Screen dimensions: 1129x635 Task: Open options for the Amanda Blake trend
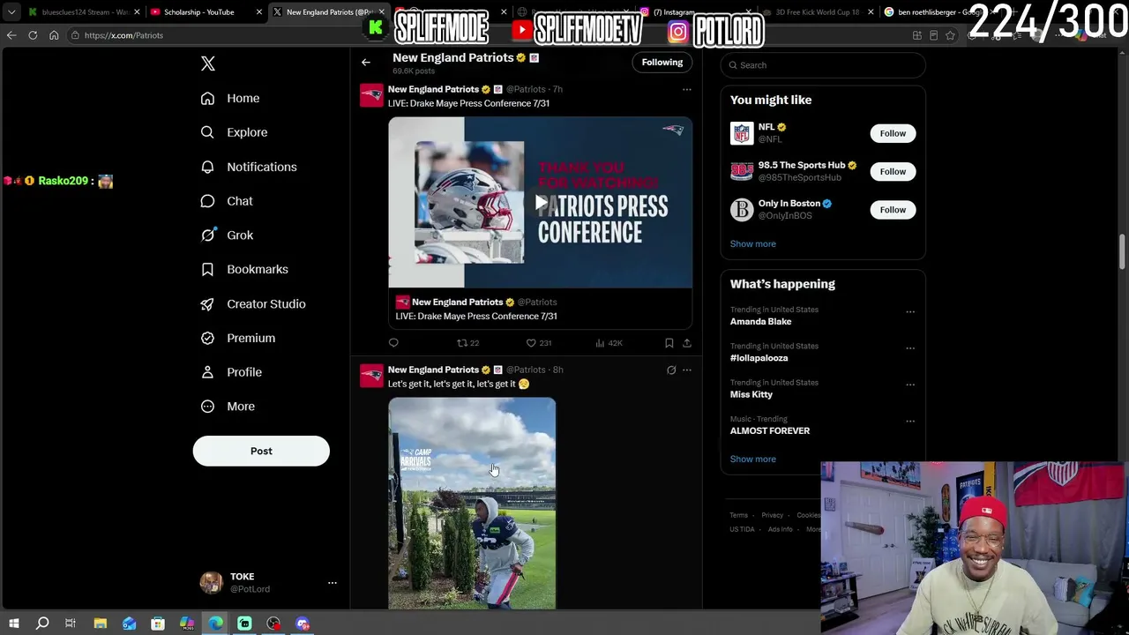(910, 311)
